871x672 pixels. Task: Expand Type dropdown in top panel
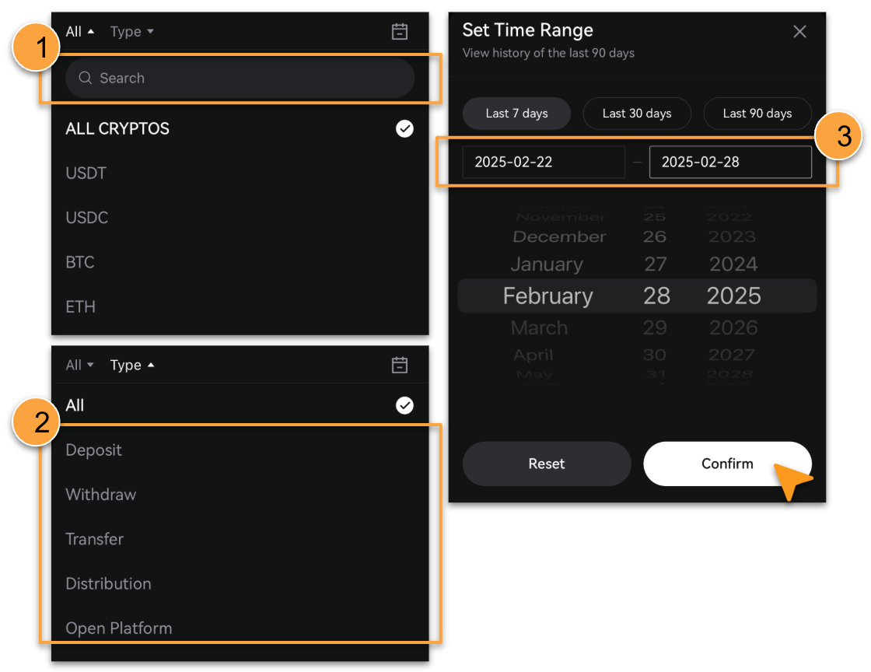coord(131,32)
